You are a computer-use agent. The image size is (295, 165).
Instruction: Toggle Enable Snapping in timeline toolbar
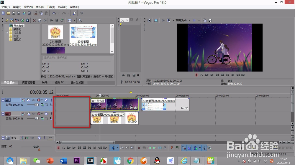tap(184, 148)
